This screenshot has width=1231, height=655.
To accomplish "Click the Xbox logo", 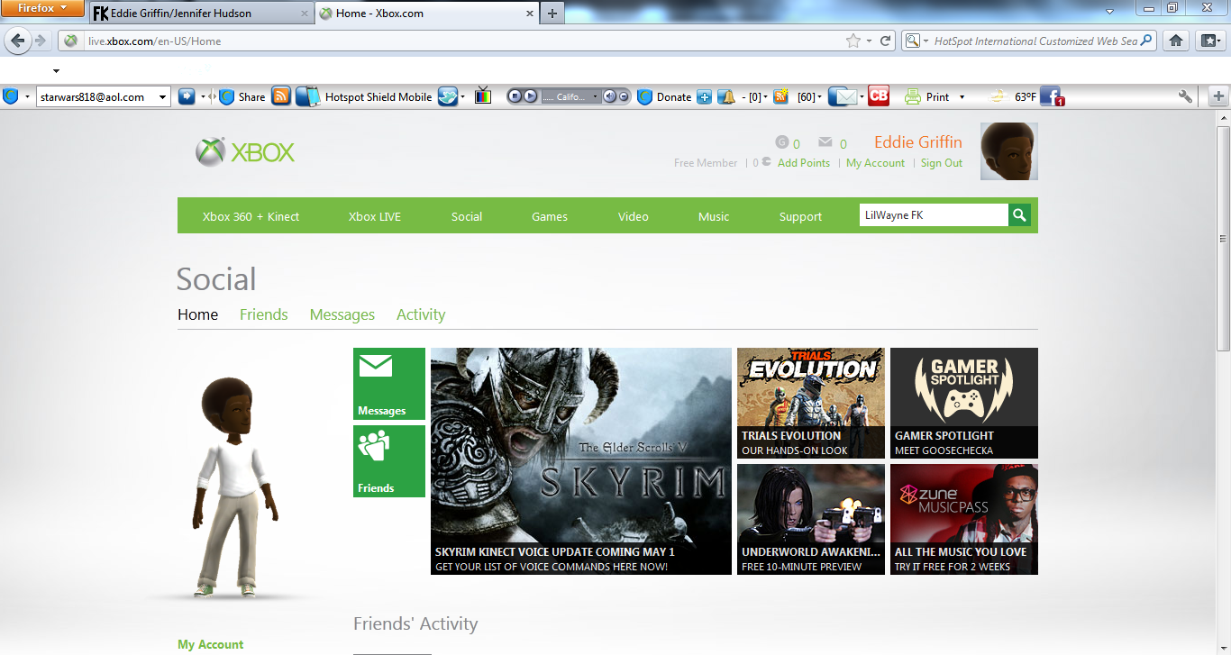I will pyautogui.click(x=245, y=152).
